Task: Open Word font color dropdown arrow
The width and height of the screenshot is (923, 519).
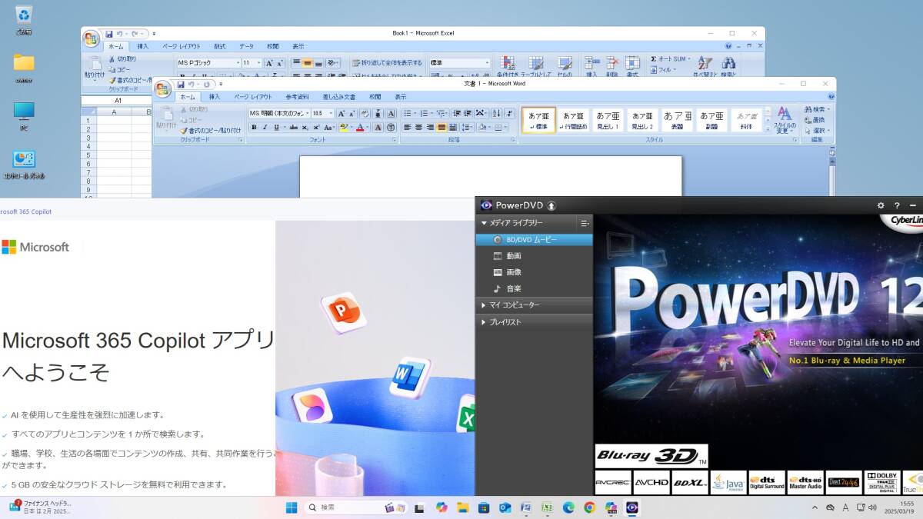Action: 368,127
